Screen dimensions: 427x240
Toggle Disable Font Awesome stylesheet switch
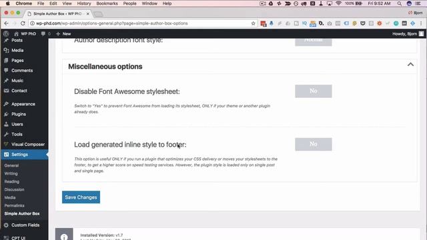(313, 91)
